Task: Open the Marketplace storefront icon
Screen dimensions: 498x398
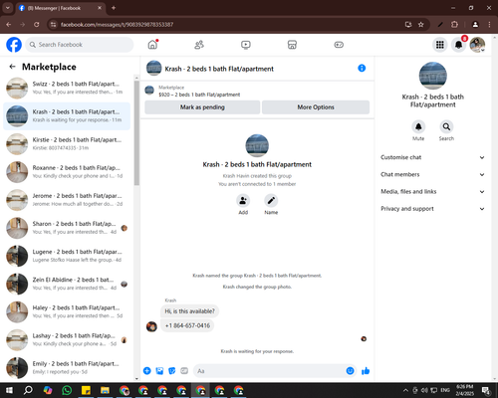Action: pos(292,45)
